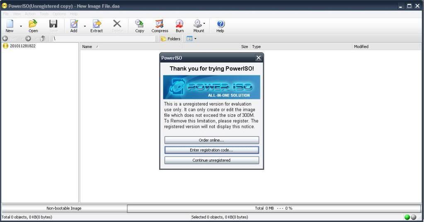Open the Mount drive dropdown arrow
The height and width of the screenshot is (222, 424).
coord(204,24)
